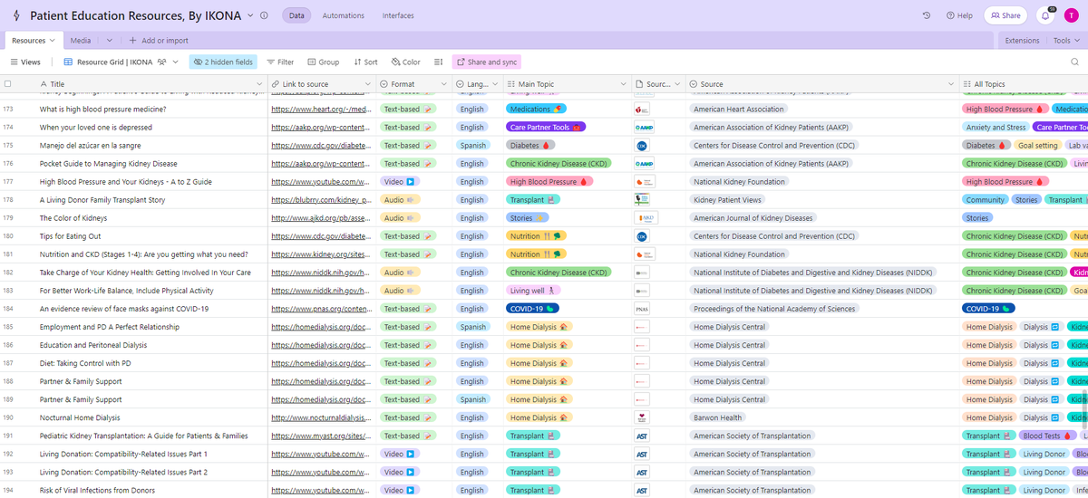Open the blubrry.com link in row 178
This screenshot has height=498, width=1088.
[321, 199]
